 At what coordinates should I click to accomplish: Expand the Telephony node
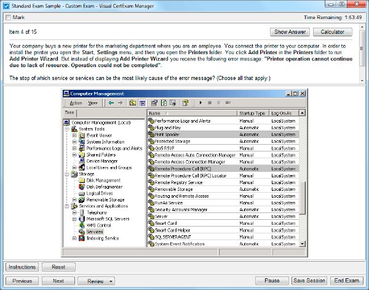[74, 213]
